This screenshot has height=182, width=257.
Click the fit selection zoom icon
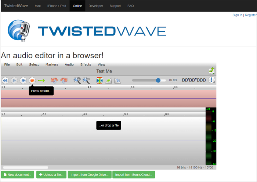tap(99, 80)
